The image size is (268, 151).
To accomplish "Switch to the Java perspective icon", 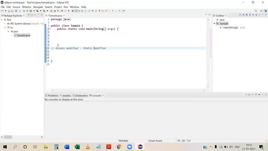I will pyautogui.click(x=266, y=11).
